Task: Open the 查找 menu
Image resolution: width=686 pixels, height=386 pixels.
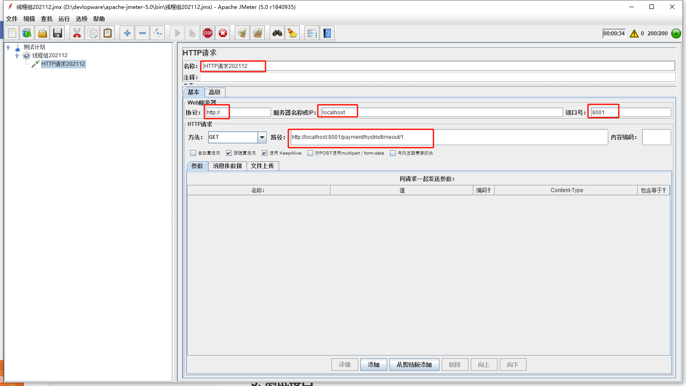Action: point(47,19)
